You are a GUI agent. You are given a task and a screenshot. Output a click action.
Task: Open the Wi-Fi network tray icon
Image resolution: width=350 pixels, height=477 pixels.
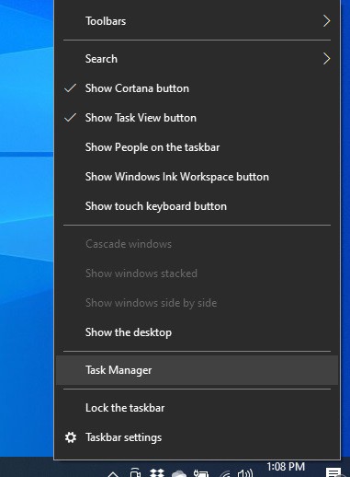pyautogui.click(x=225, y=473)
